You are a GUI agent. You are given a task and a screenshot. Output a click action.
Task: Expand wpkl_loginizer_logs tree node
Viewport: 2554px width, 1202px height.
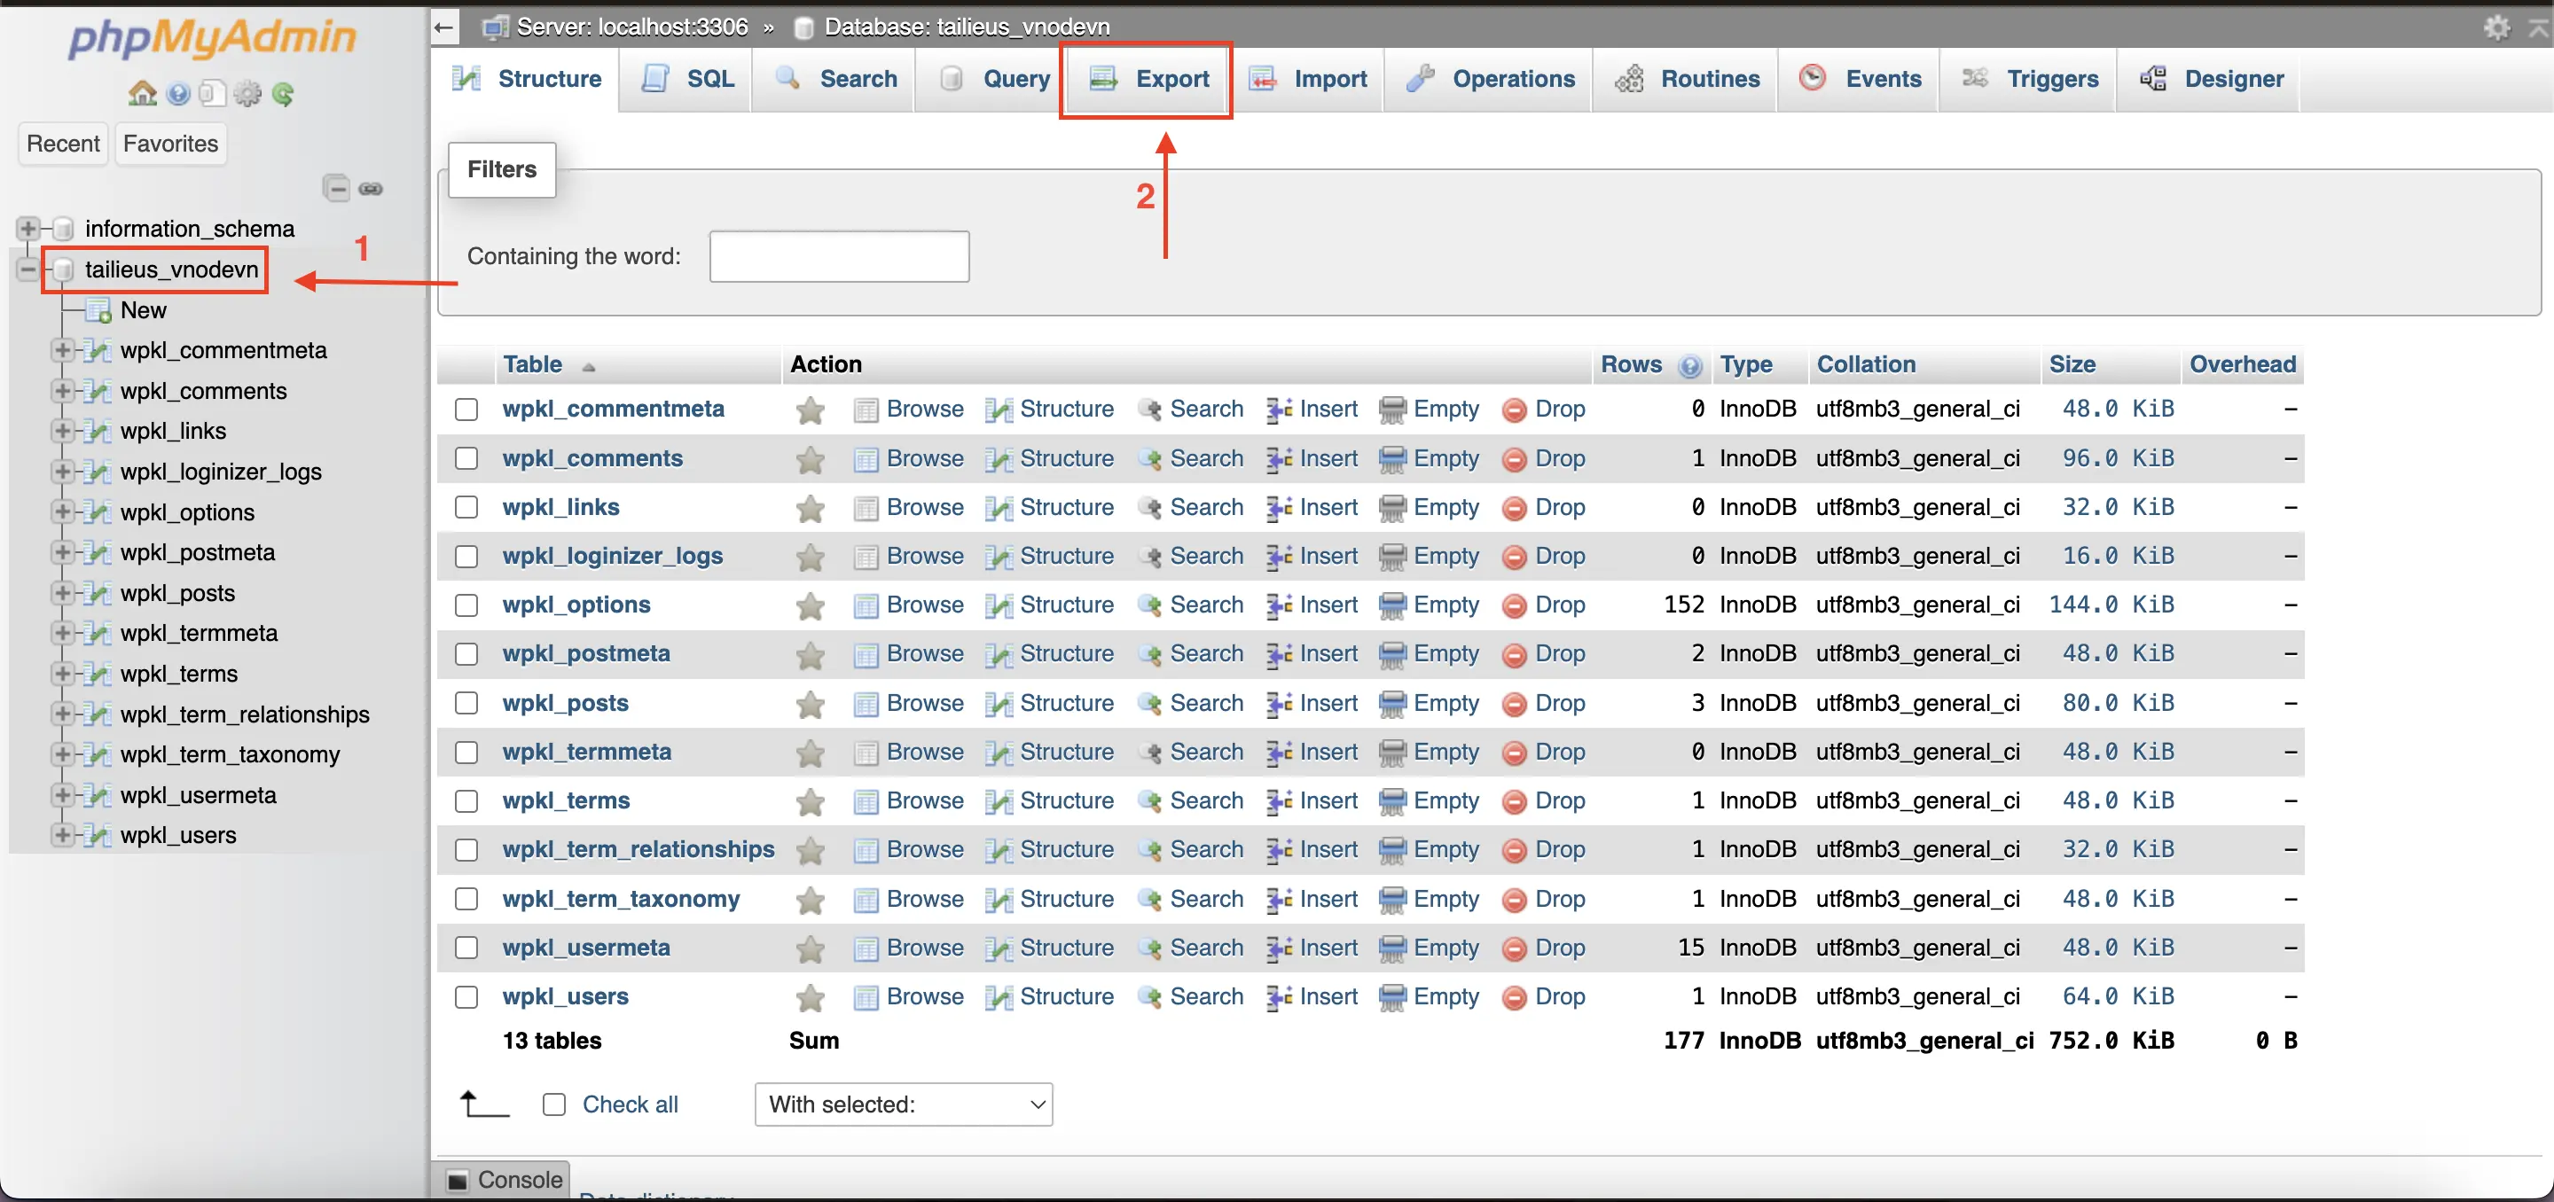point(62,471)
